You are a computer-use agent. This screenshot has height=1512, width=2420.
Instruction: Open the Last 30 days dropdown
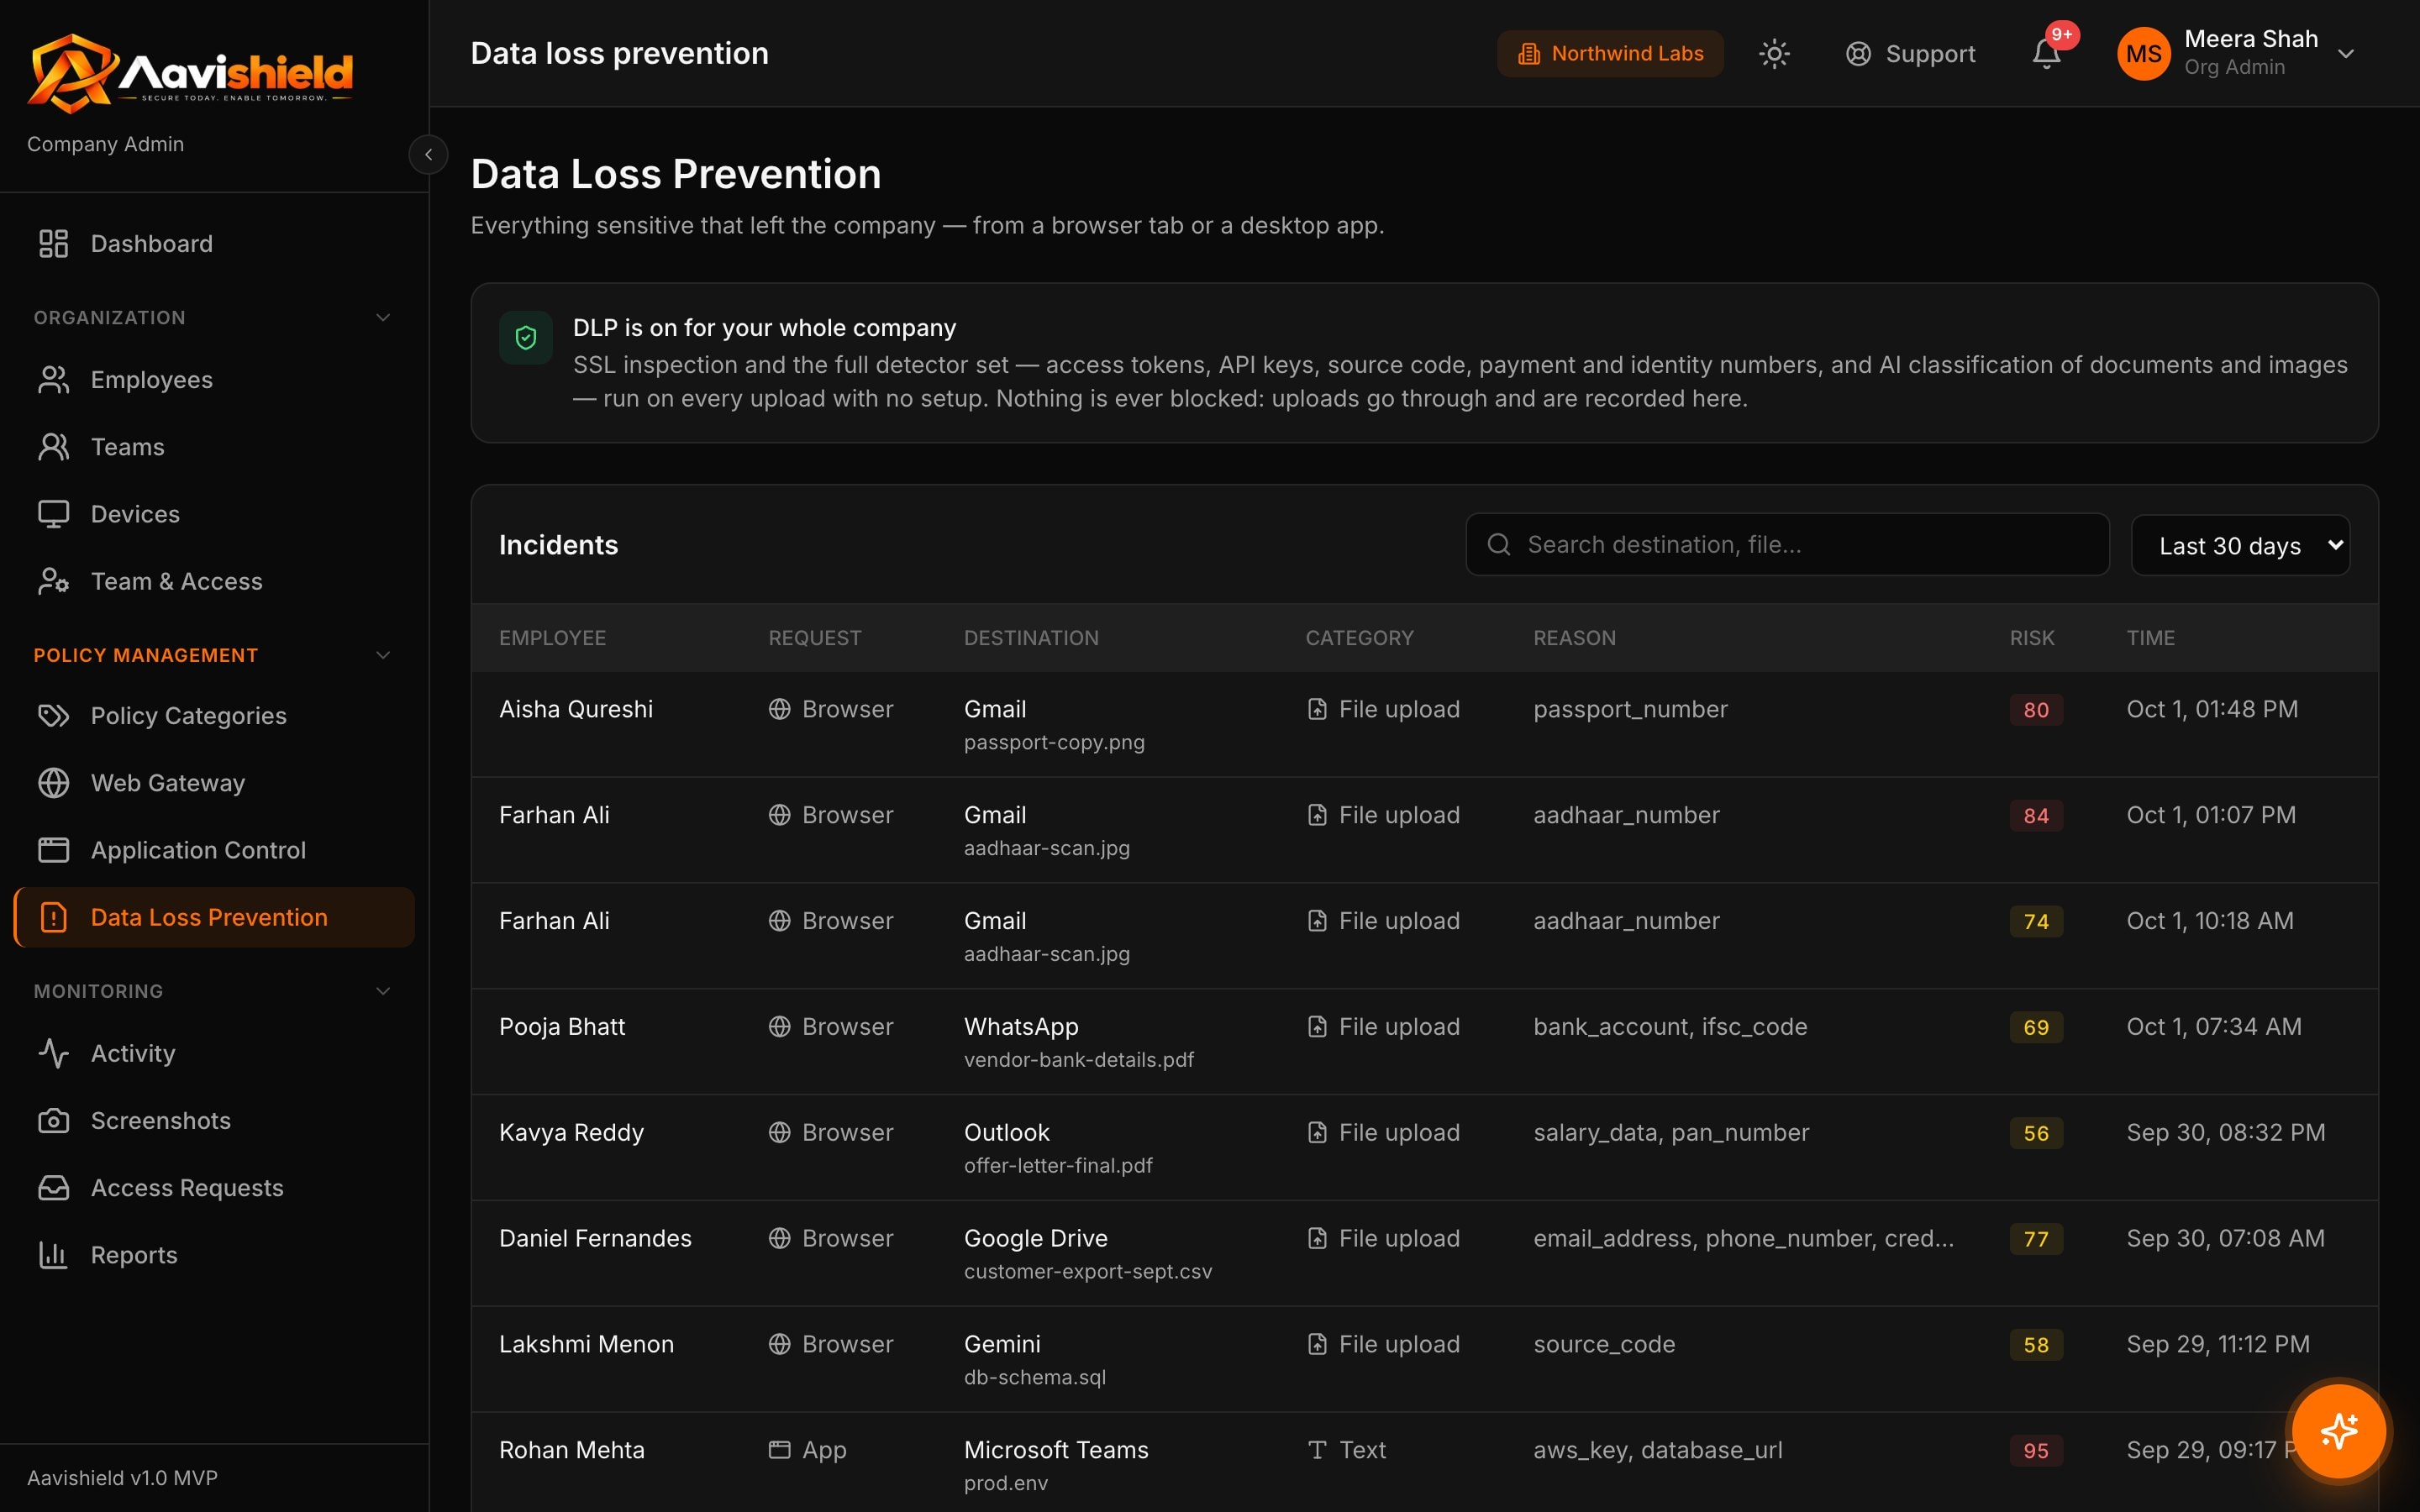click(x=2240, y=545)
